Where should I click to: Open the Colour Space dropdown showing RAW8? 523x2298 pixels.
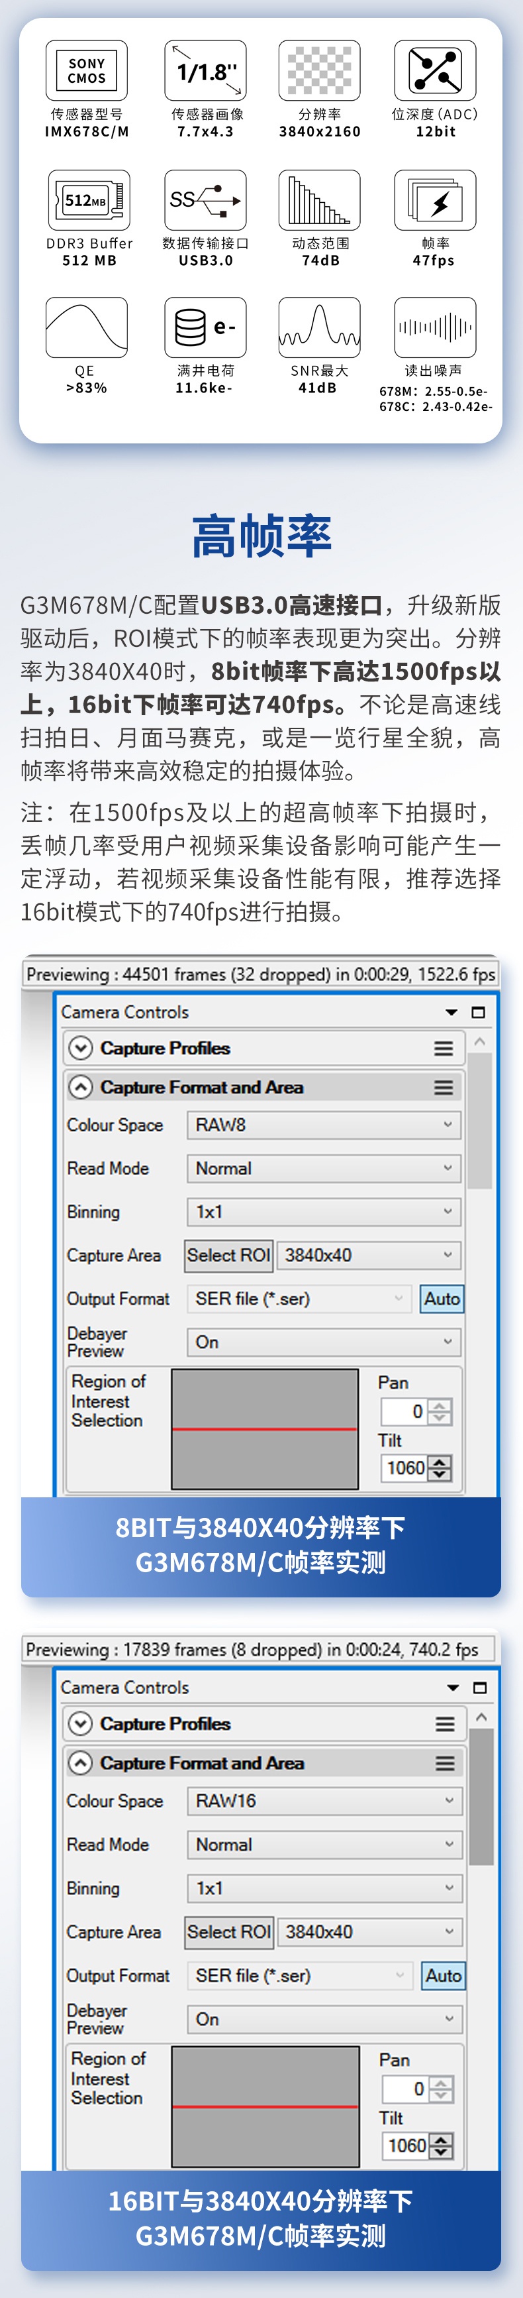[324, 1125]
